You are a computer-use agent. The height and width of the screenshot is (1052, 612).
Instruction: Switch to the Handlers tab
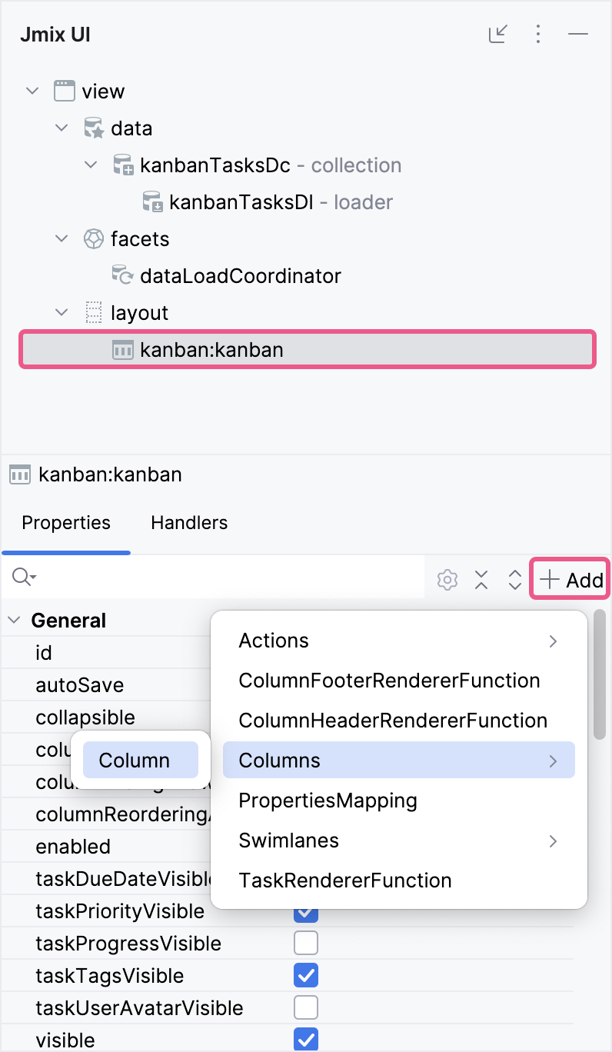coord(188,523)
